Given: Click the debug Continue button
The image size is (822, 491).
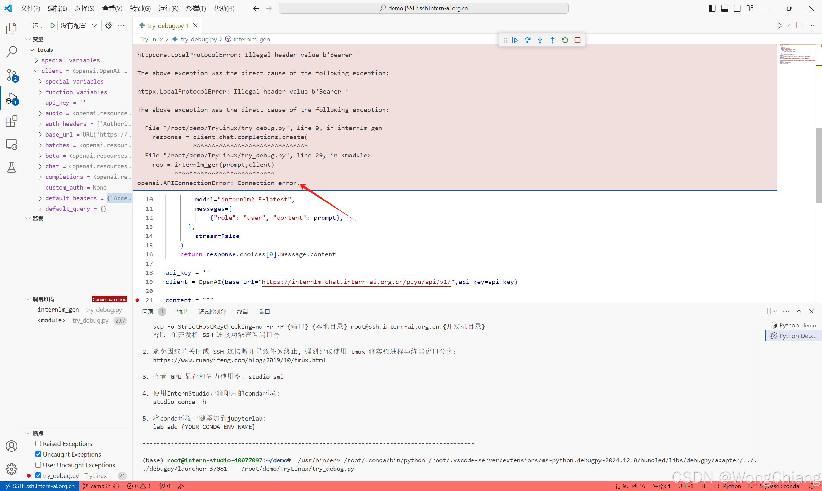Looking at the screenshot, I should tap(515, 40).
